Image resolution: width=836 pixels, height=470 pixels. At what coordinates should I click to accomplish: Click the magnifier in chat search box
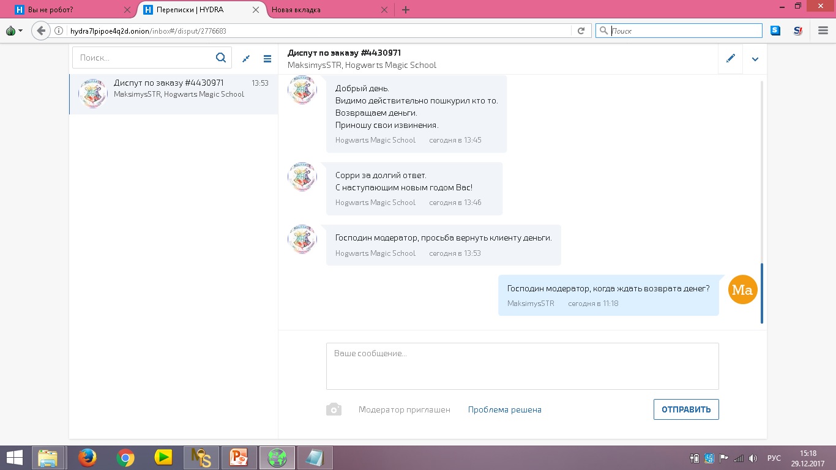221,58
